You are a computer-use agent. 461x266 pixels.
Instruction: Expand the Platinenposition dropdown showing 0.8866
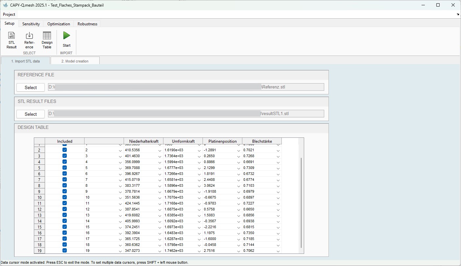tap(239, 162)
